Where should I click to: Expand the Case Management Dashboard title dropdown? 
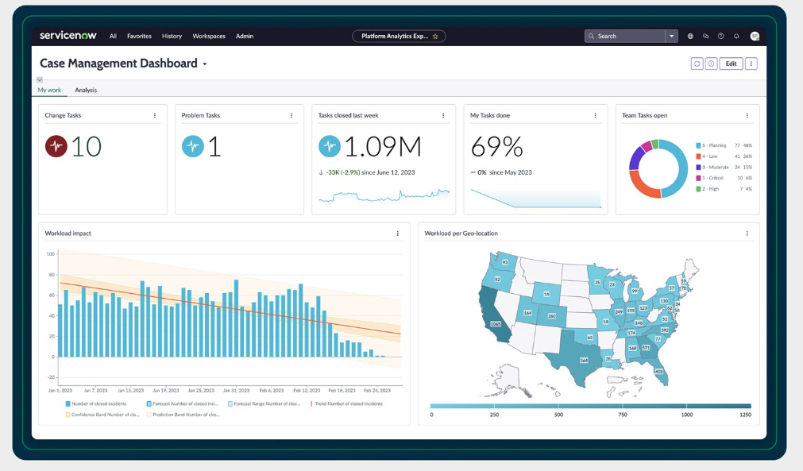[x=205, y=64]
